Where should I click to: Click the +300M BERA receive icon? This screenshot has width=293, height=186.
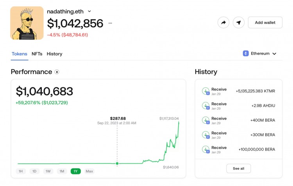tap(206, 135)
